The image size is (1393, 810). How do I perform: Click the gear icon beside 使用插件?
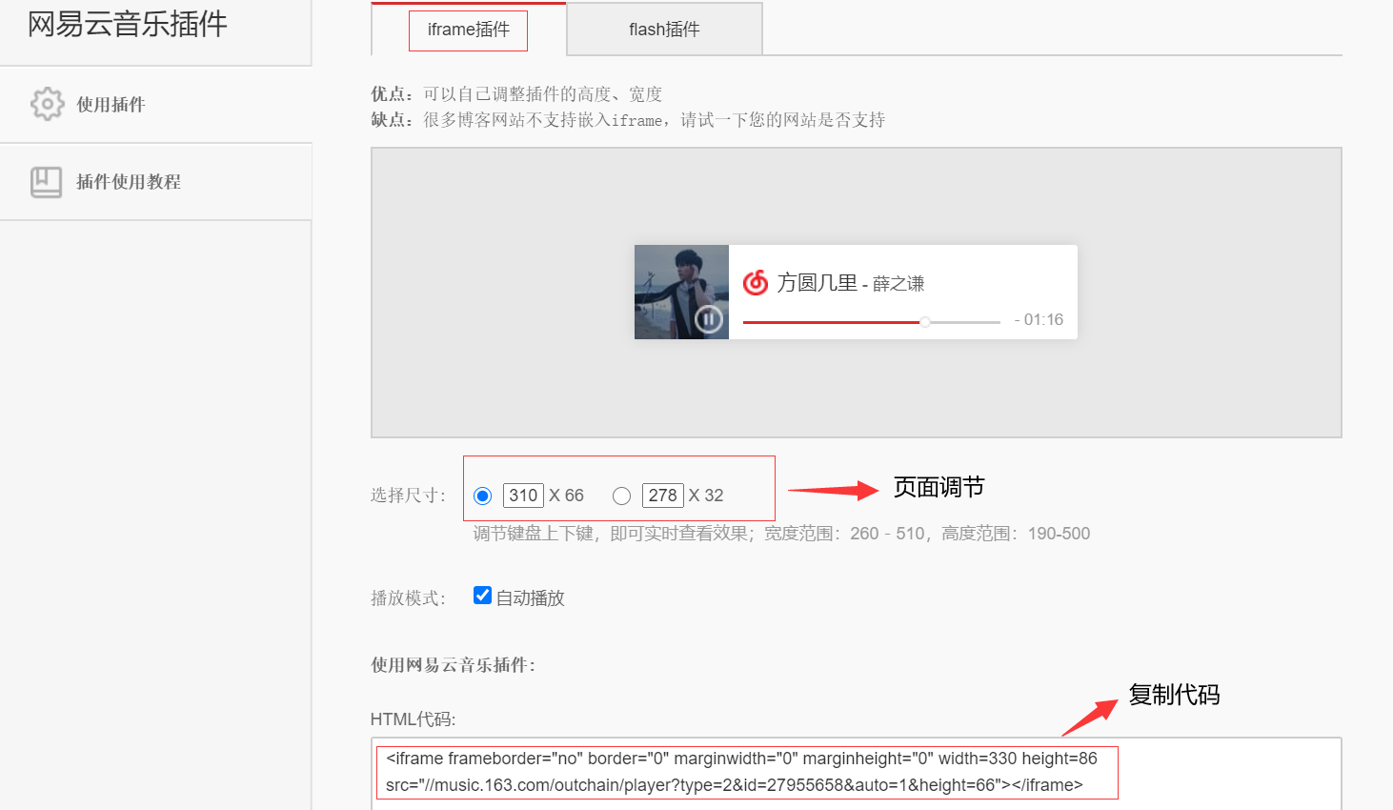[x=47, y=104]
